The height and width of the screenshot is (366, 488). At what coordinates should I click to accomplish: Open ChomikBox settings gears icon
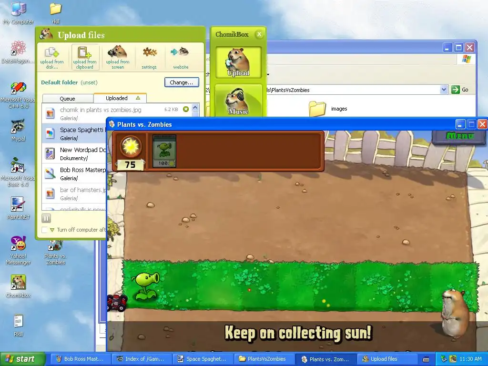pos(149,58)
